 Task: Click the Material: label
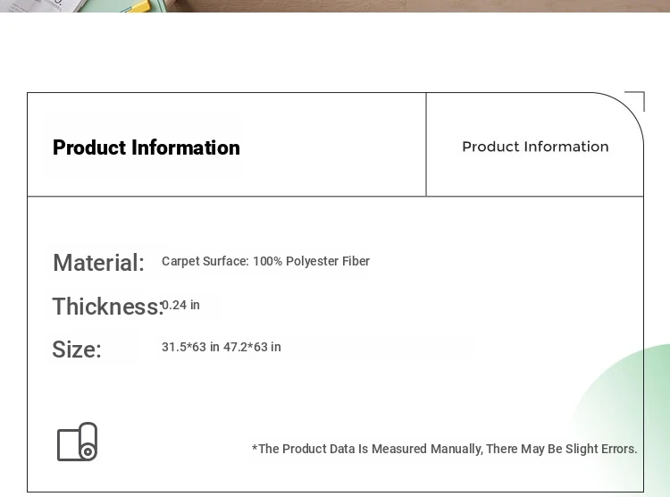[x=98, y=262]
